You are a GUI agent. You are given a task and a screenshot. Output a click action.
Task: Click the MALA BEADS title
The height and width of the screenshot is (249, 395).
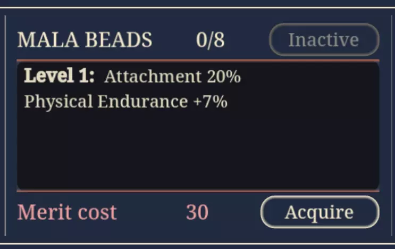pos(85,40)
